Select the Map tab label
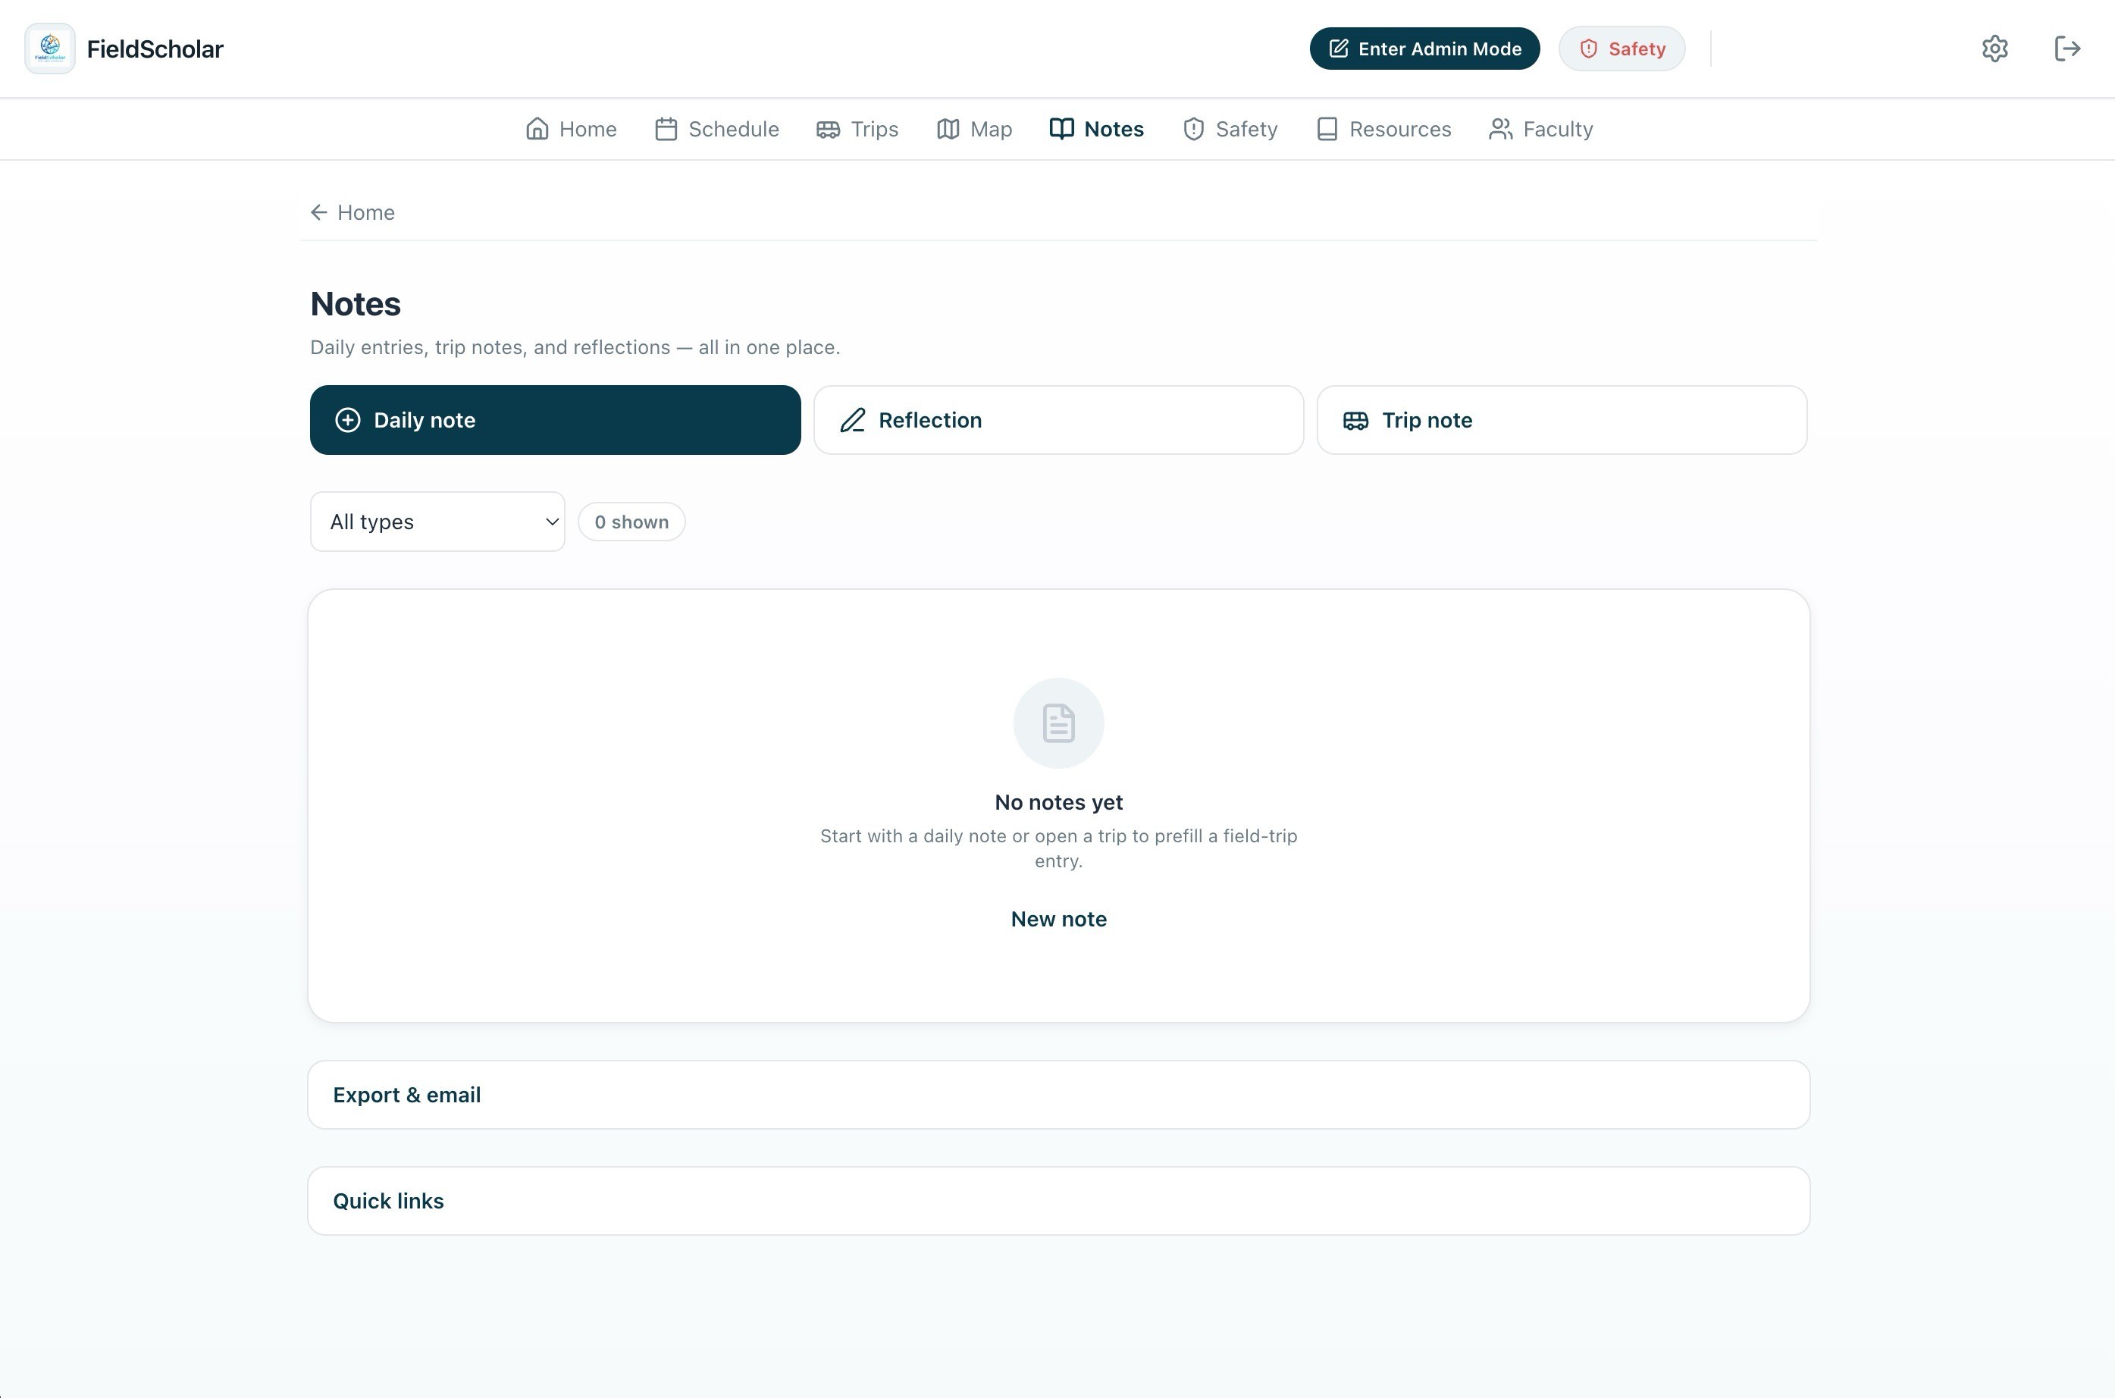 991,130
